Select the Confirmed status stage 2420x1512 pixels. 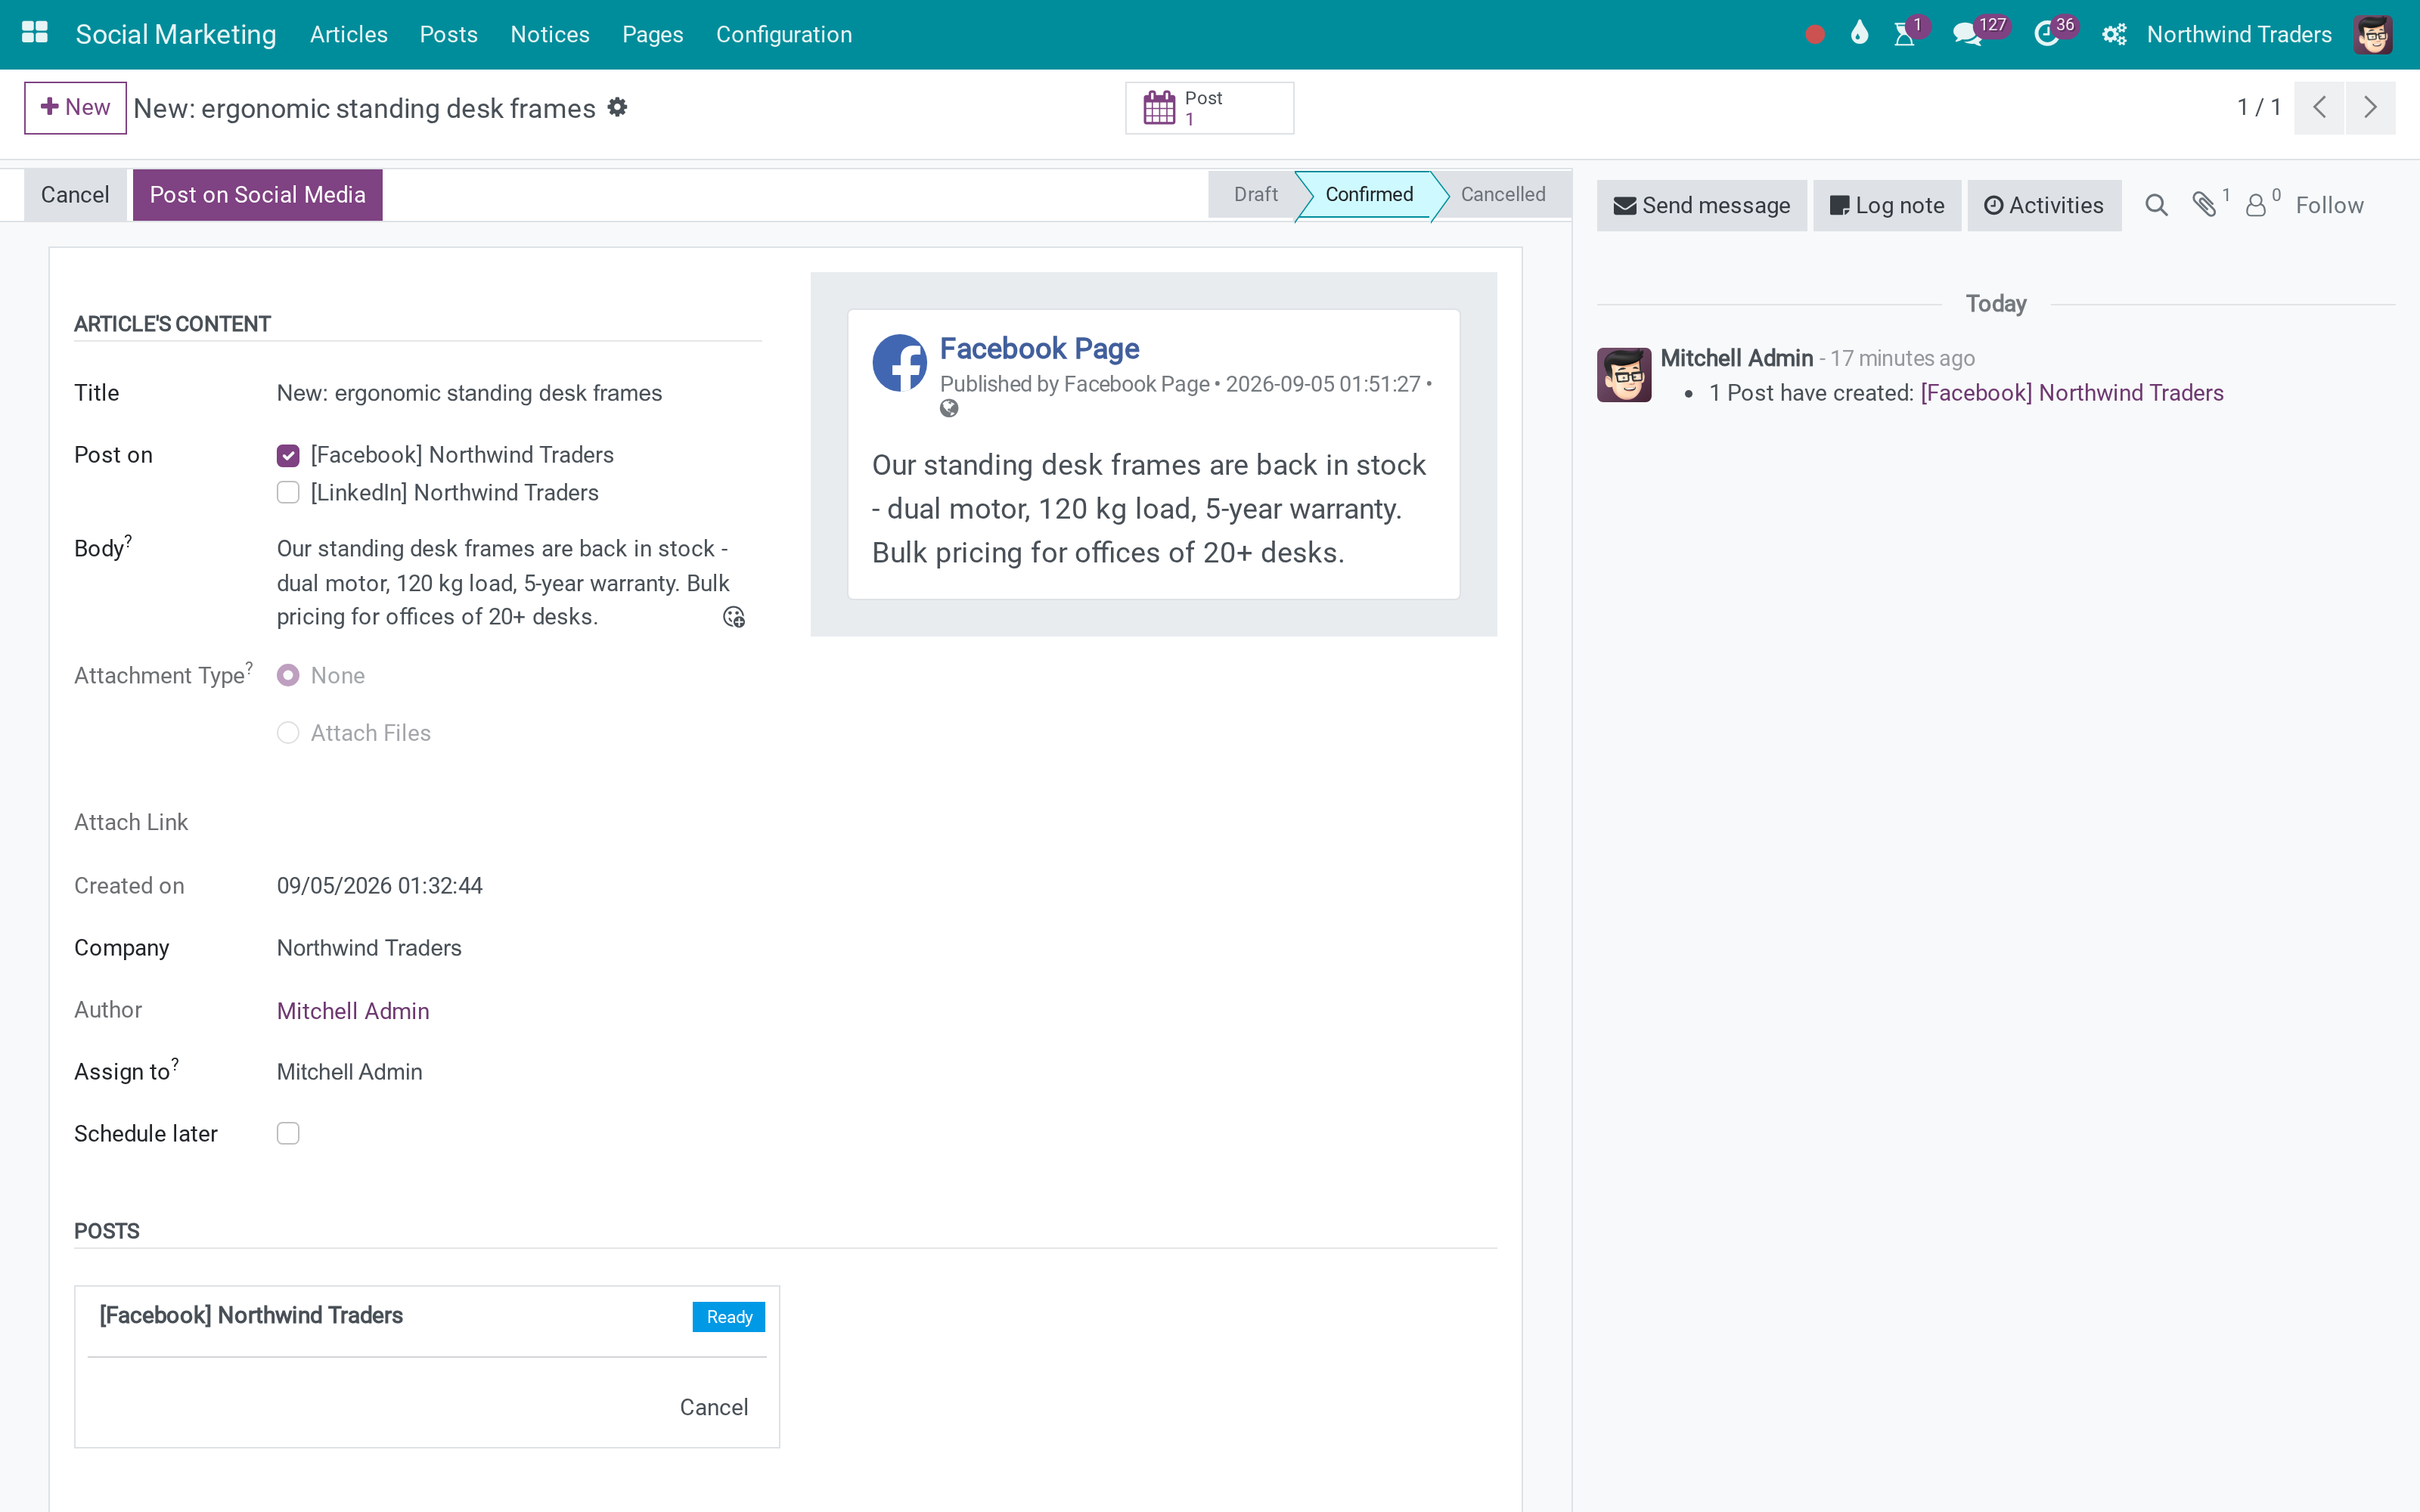[1369, 195]
